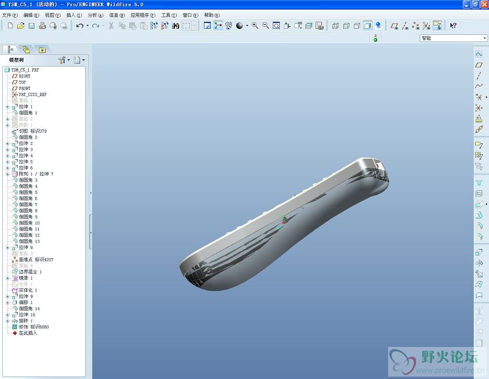Image resolution: width=489 pixels, height=379 pixels.
Task: Click the regeneration status traffic light
Action: (376, 38)
